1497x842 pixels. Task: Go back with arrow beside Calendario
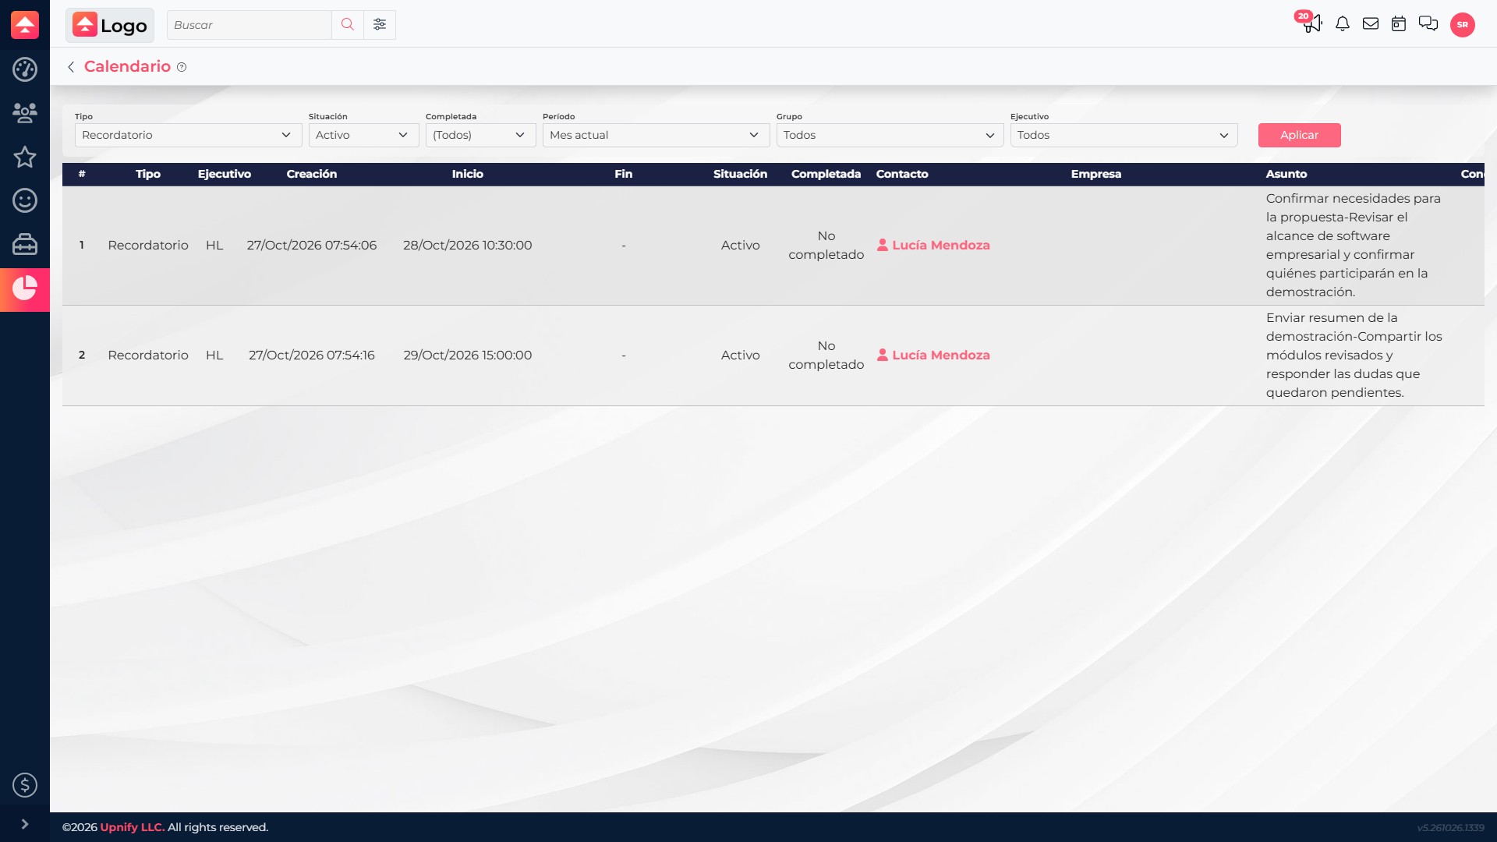(71, 67)
